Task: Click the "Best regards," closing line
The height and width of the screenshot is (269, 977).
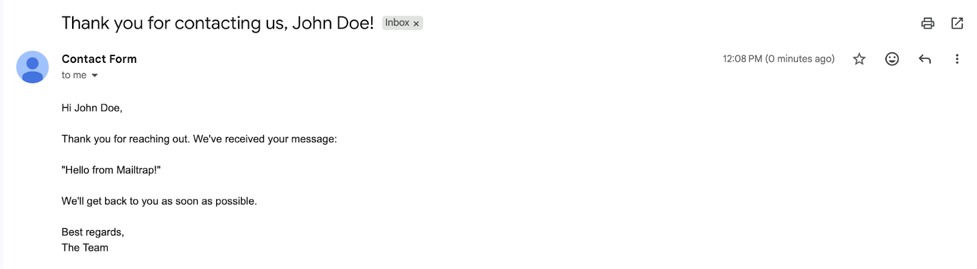Action: pos(93,232)
